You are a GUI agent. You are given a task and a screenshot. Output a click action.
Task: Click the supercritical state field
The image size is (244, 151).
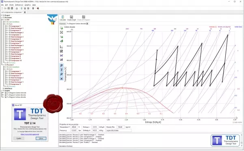(119, 130)
